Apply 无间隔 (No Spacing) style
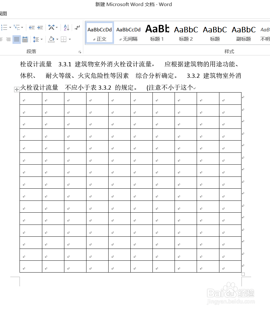 tap(128, 33)
